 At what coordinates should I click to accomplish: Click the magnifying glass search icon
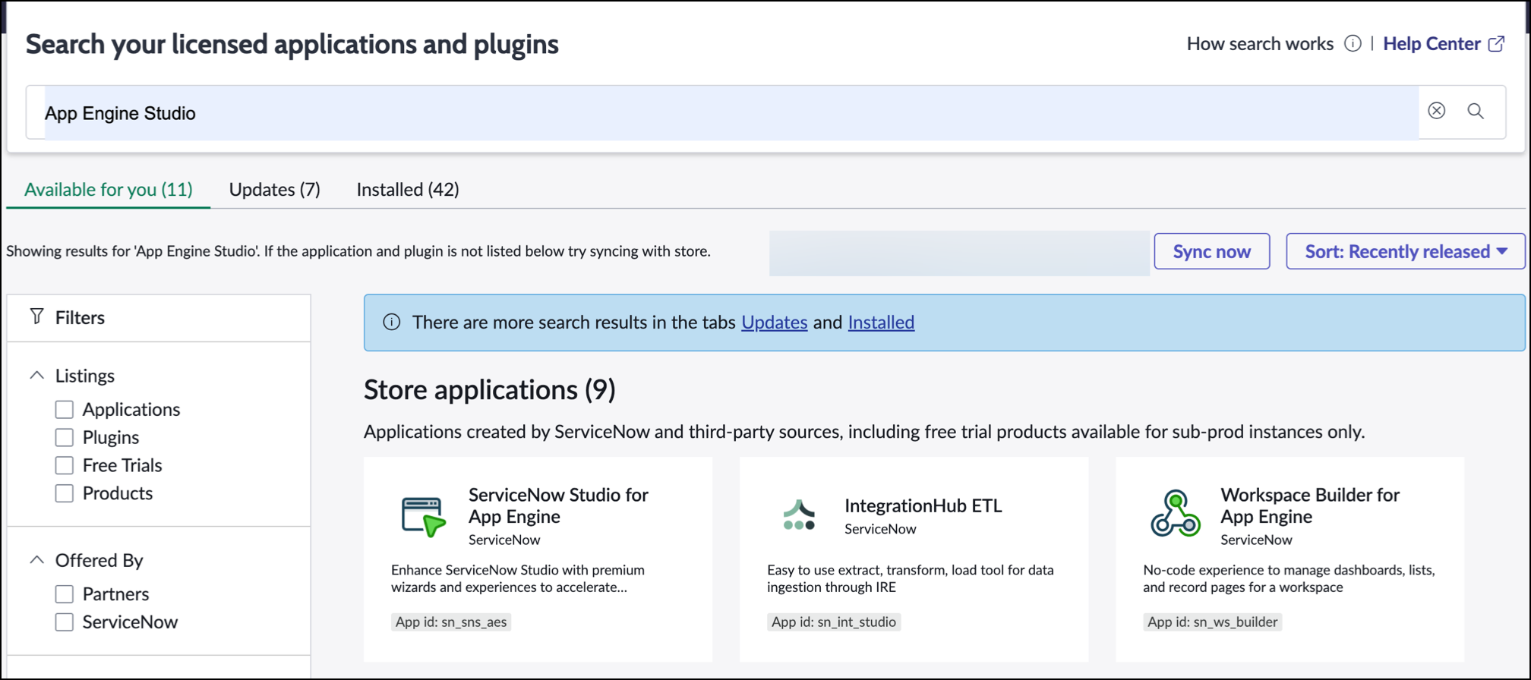[1476, 111]
